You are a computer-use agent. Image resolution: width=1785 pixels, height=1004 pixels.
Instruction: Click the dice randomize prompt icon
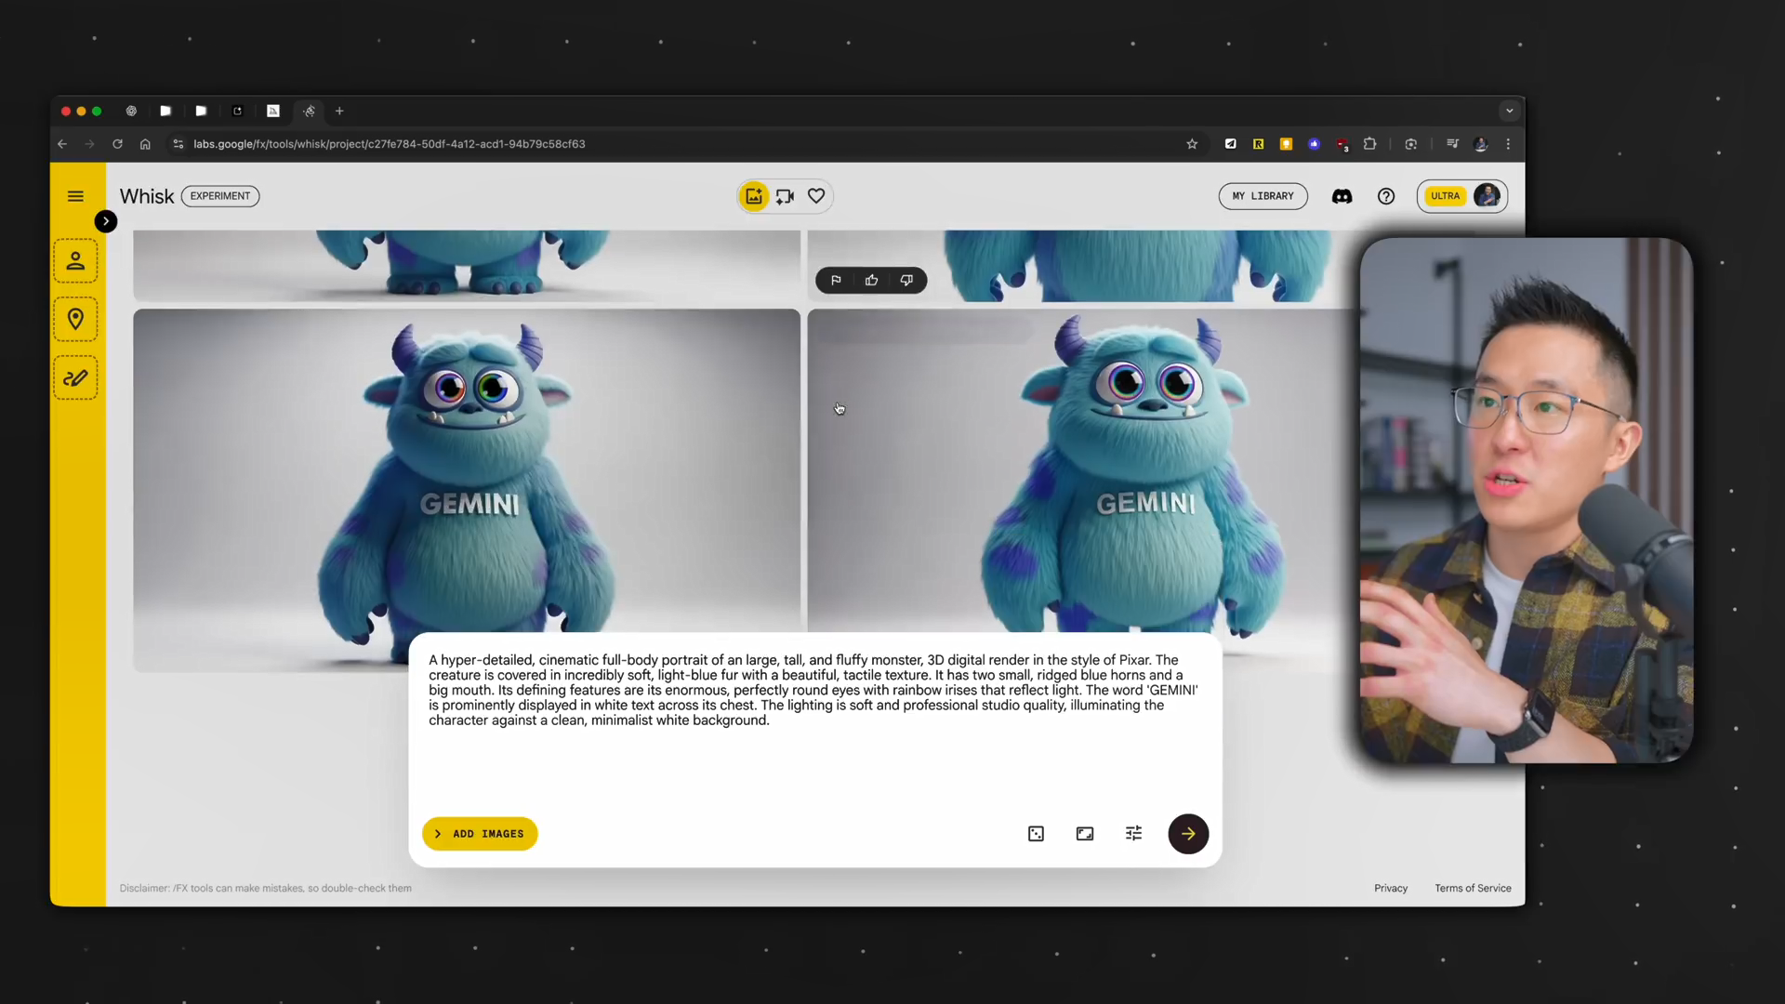(1036, 834)
